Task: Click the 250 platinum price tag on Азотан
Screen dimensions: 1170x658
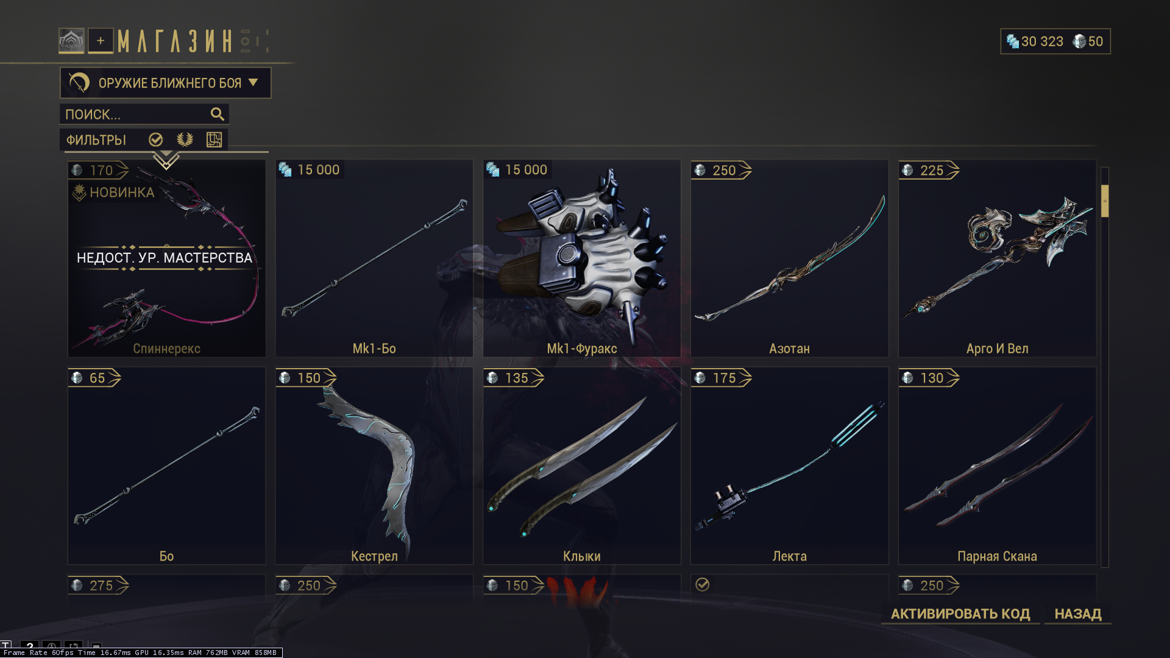Action: [x=721, y=171]
